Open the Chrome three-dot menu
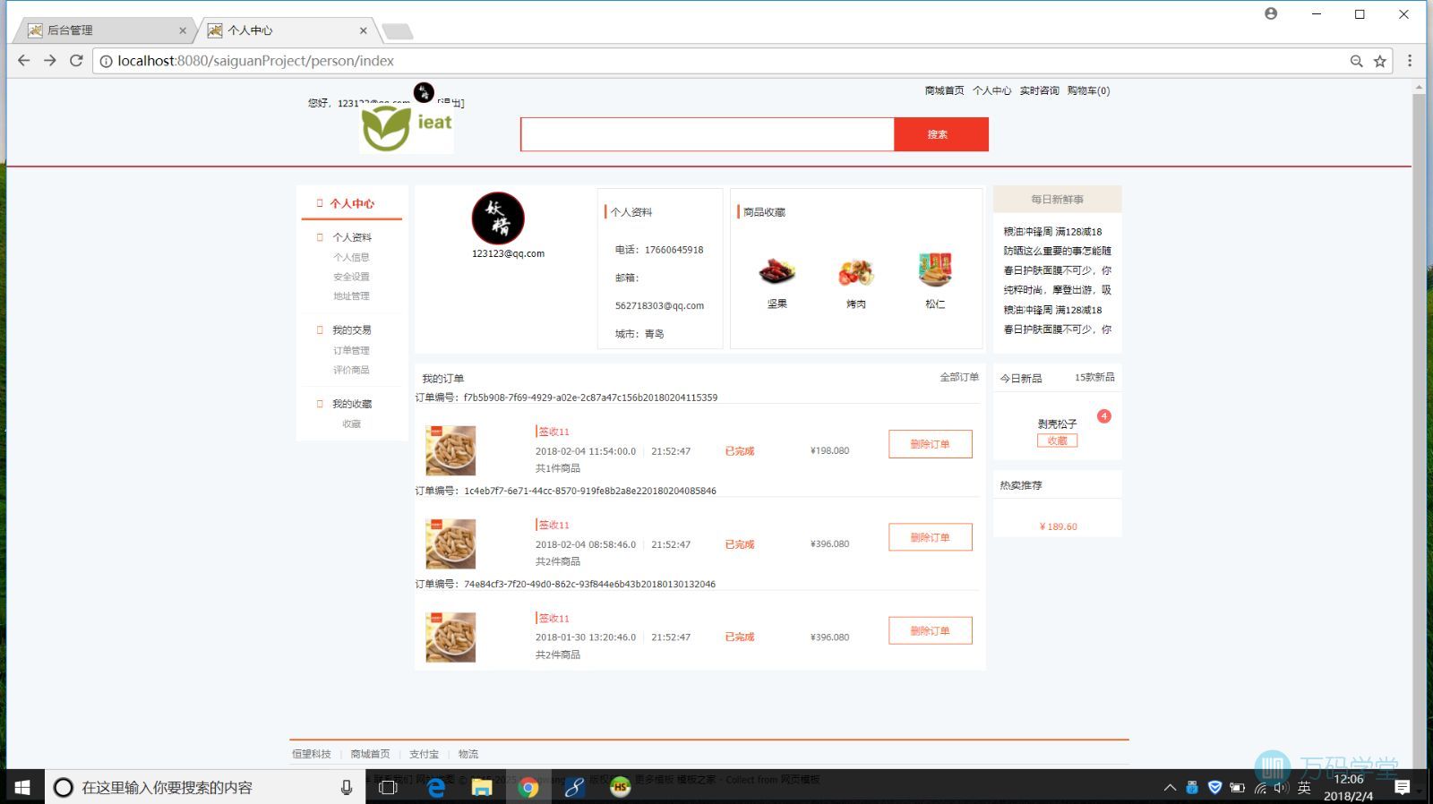1433x804 pixels. [x=1410, y=61]
